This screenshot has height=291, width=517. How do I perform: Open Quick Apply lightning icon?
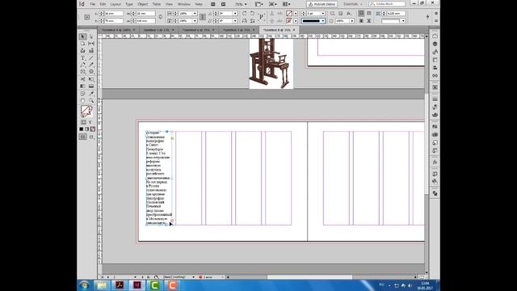(x=428, y=17)
